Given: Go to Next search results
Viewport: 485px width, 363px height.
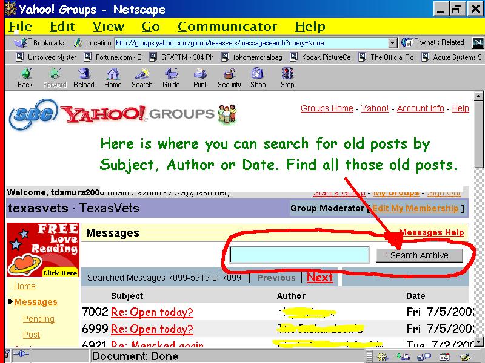Looking at the screenshot, I should 320,277.
